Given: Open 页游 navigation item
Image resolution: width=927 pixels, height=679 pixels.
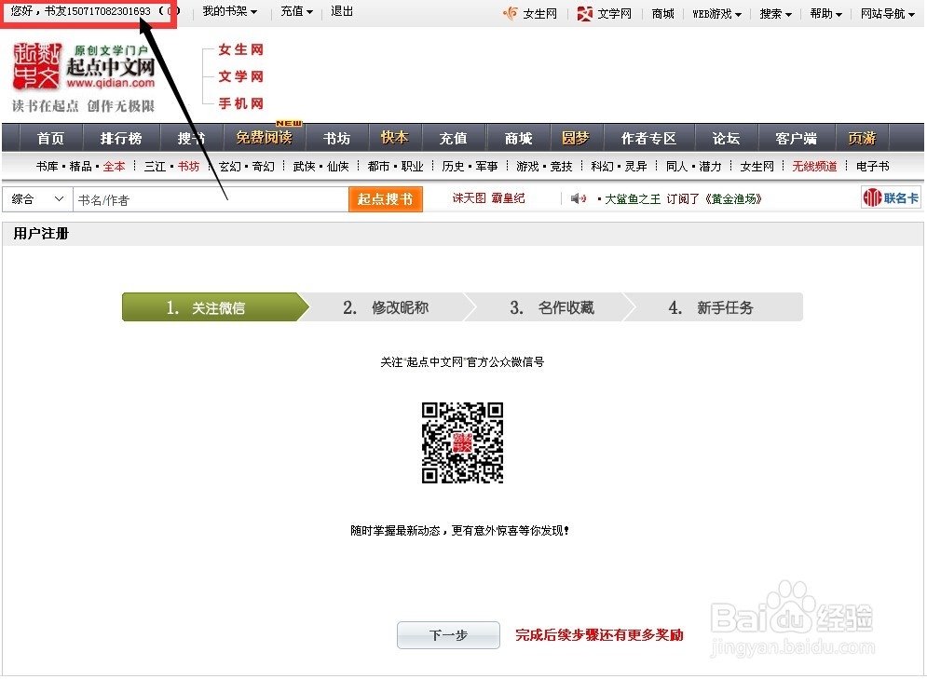Looking at the screenshot, I should [862, 138].
